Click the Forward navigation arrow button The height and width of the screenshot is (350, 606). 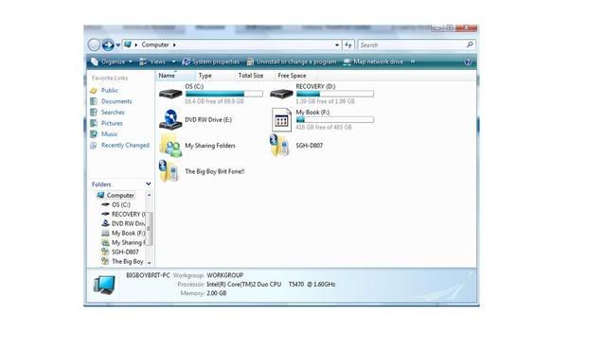[108, 44]
